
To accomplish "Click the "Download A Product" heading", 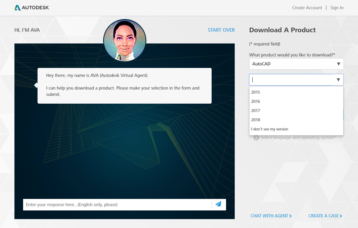I will 282,30.
